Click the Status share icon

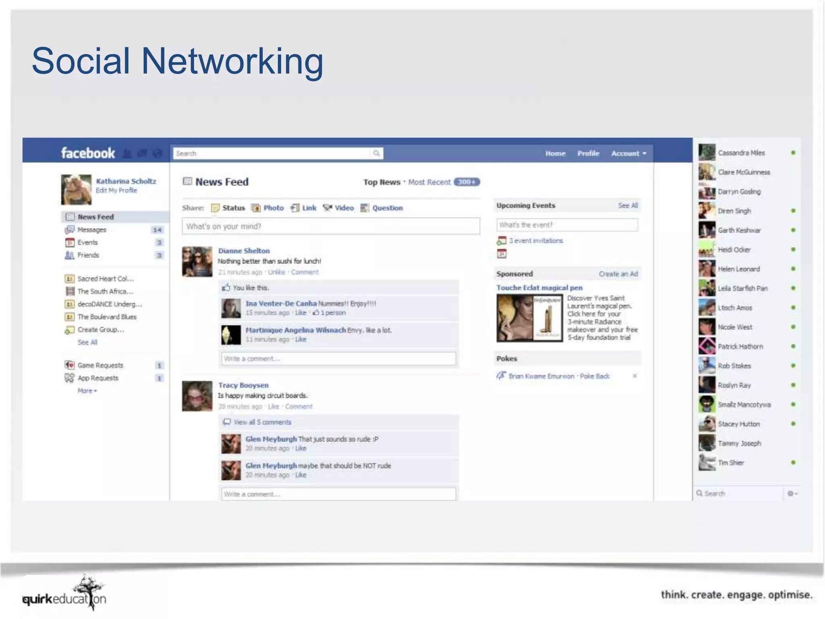point(215,208)
